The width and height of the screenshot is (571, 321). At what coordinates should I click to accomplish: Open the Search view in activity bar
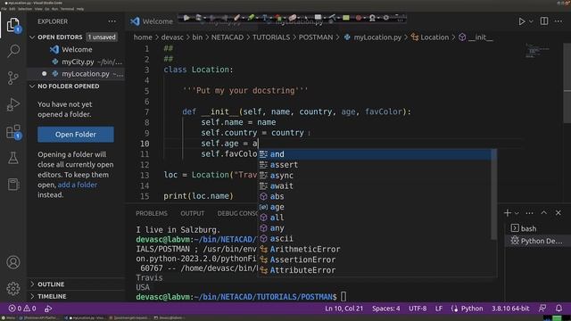tap(13, 51)
